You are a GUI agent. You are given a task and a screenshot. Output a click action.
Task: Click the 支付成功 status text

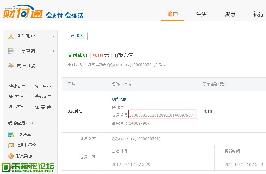tap(77, 55)
